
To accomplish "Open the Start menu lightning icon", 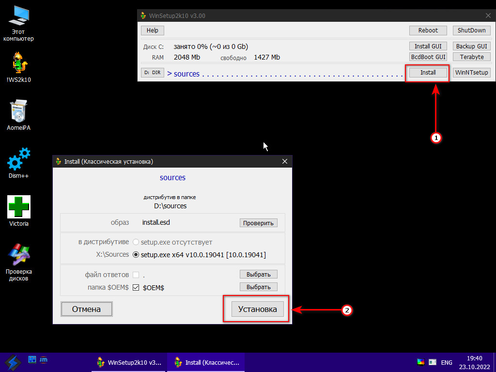I will [x=12, y=362].
